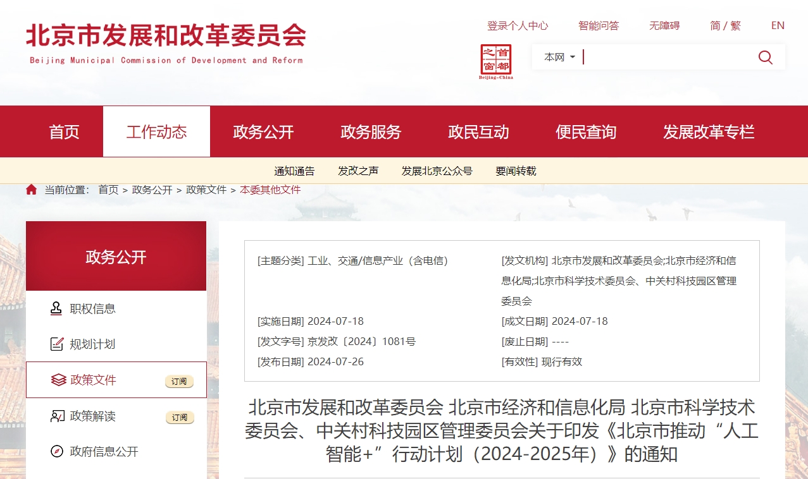
Task: Switch language via 简 / 繁 link
Action: point(725,25)
